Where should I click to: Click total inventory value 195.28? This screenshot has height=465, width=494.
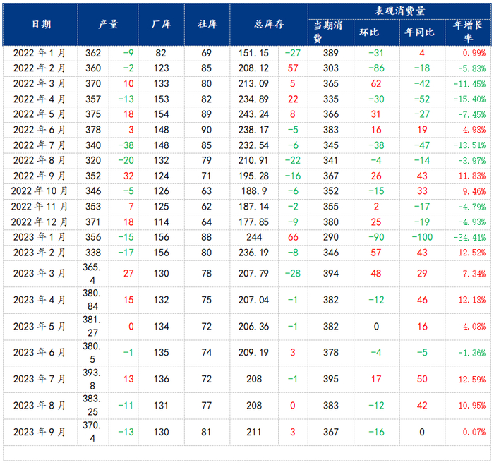click(253, 176)
